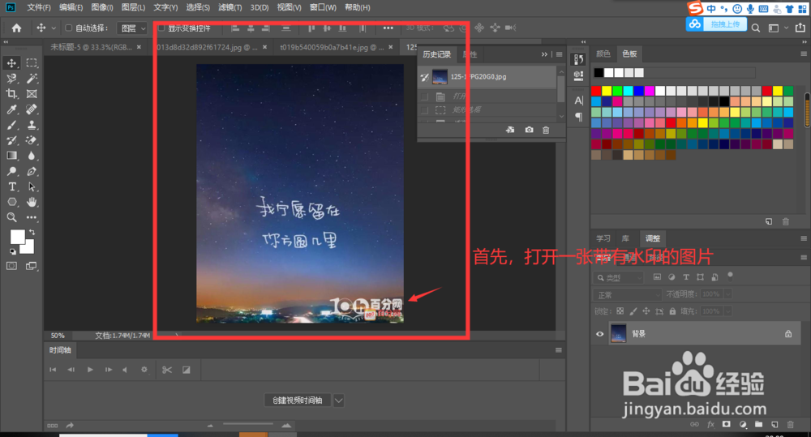The image size is (811, 437).
Task: Select the 背景 layer thumbnail
Action: (619, 334)
